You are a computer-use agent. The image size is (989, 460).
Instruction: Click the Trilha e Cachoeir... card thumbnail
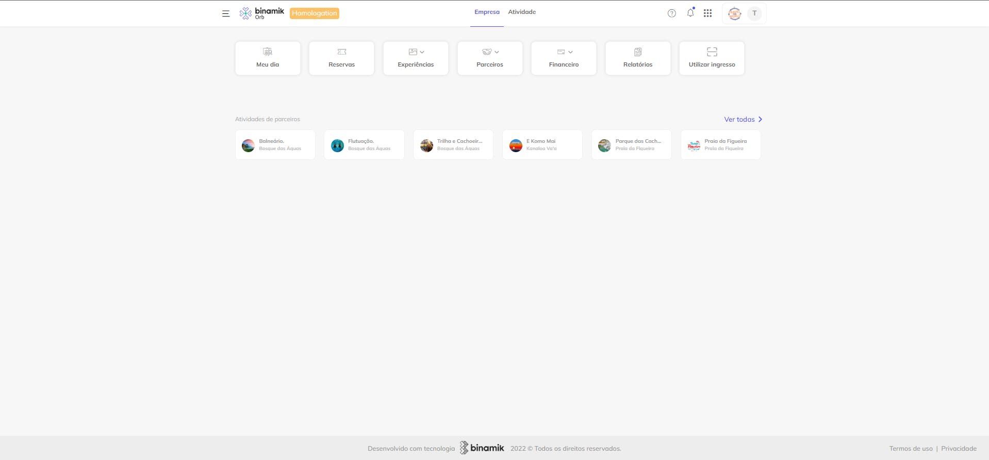(426, 145)
